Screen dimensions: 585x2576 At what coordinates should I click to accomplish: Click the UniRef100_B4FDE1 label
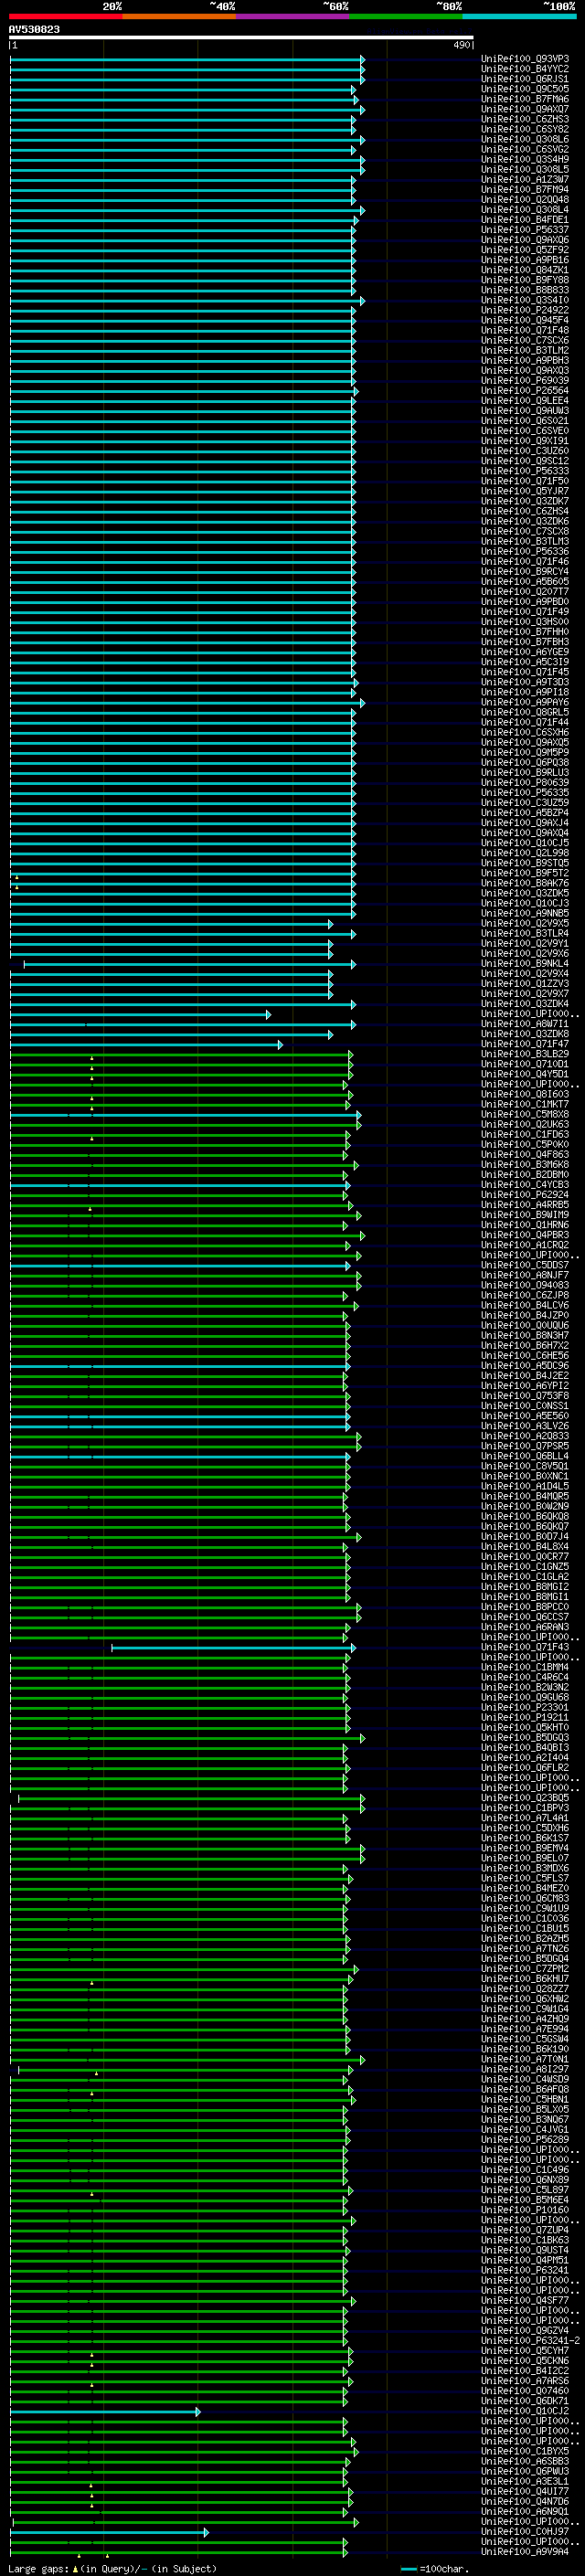525,220
